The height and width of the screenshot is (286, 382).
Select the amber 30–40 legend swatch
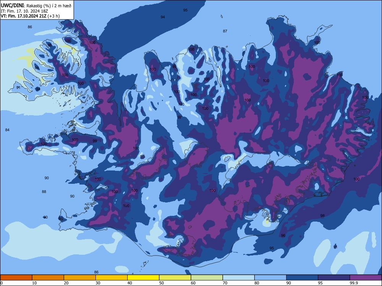coord(112,278)
